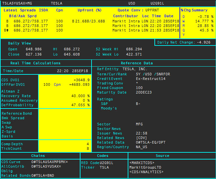Click the Sector value MFG
This screenshot has height=179, width=216.
[139, 124]
